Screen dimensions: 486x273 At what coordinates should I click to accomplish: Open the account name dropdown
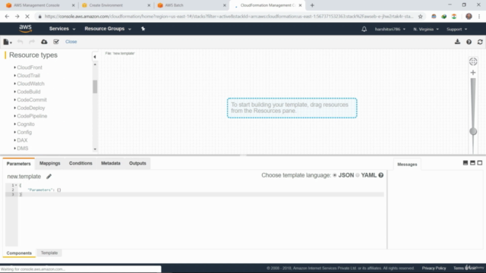(390, 29)
